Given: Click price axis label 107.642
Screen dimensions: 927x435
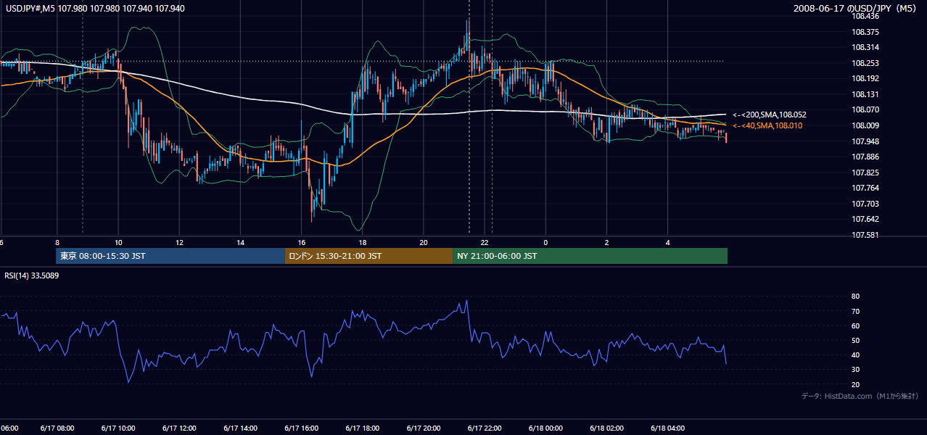Looking at the screenshot, I should tap(865, 219).
